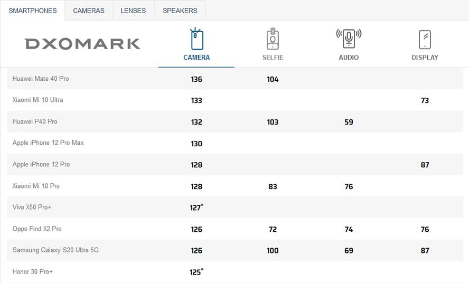Viewport: 469px width, 283px height.
Task: Click Apple iPhone 12 Pro camera score 128
Action: (x=196, y=165)
